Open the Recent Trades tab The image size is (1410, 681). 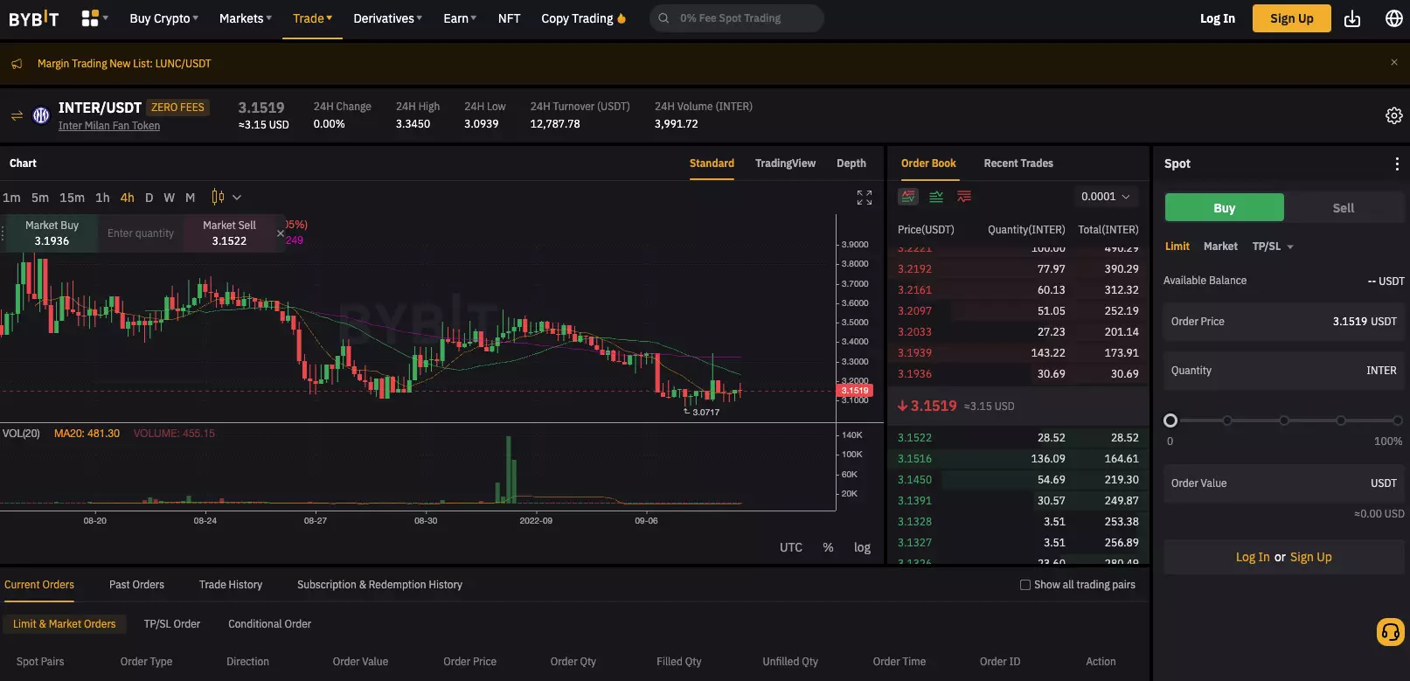(x=1018, y=163)
